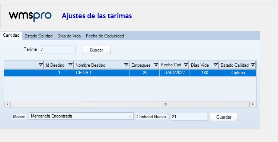Select the Empaques cell showing 20
This screenshot has width=278, height=142.
pos(144,73)
